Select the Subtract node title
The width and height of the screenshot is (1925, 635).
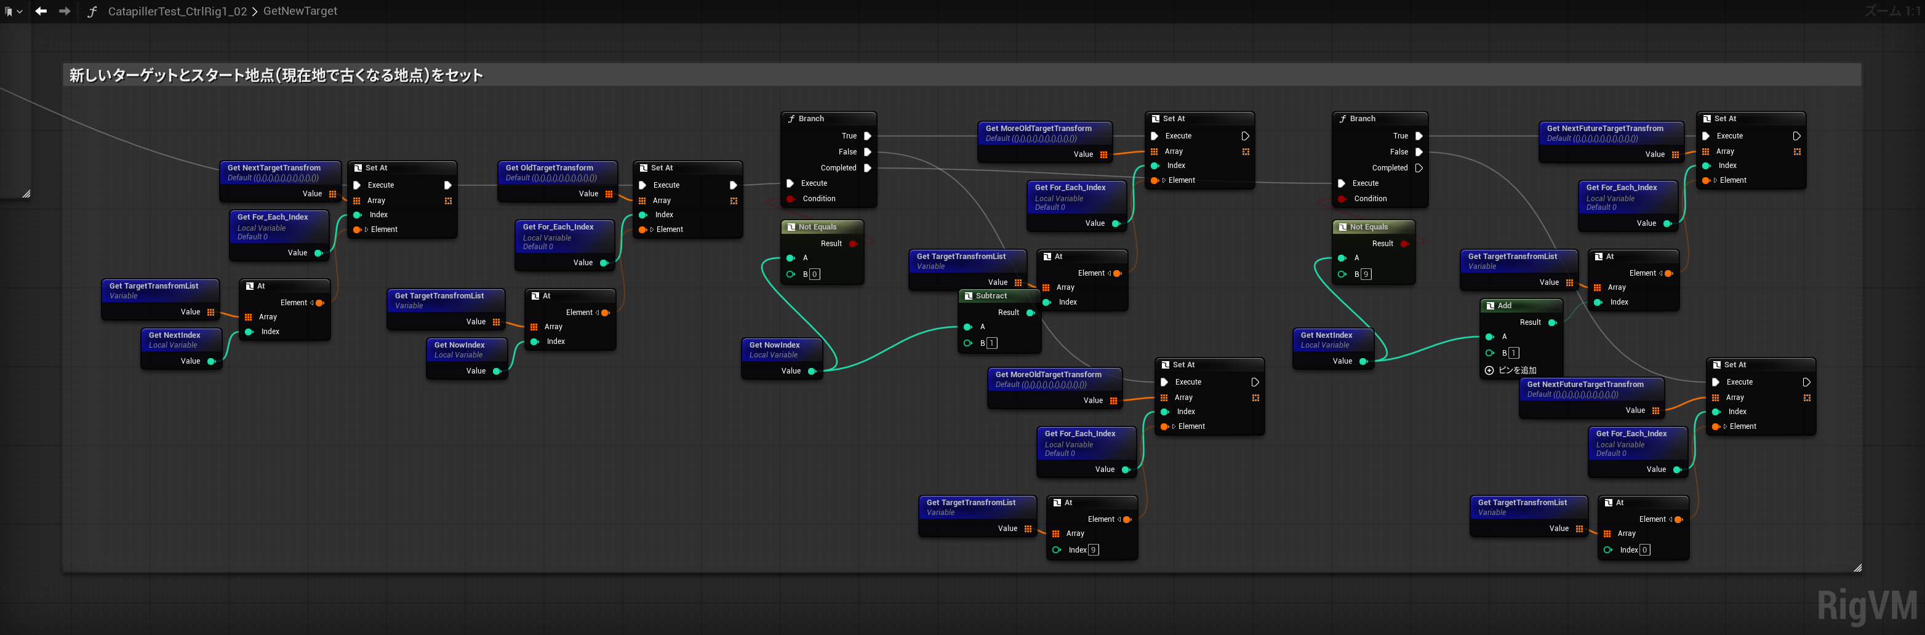pyautogui.click(x=991, y=296)
